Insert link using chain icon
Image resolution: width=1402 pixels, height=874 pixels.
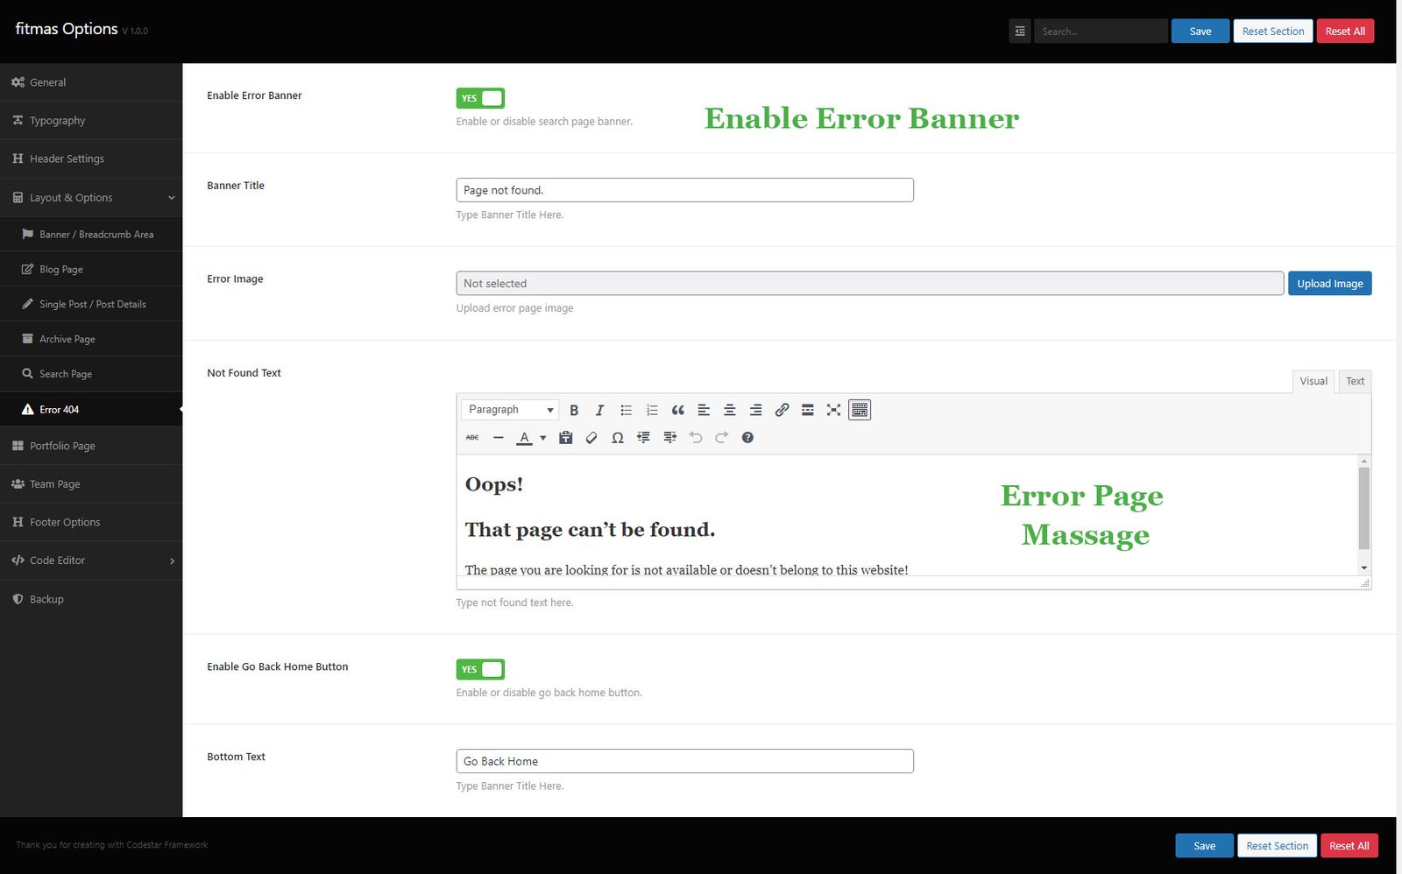click(782, 410)
